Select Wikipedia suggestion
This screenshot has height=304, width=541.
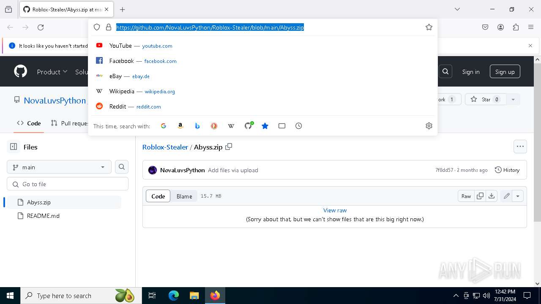point(263,91)
